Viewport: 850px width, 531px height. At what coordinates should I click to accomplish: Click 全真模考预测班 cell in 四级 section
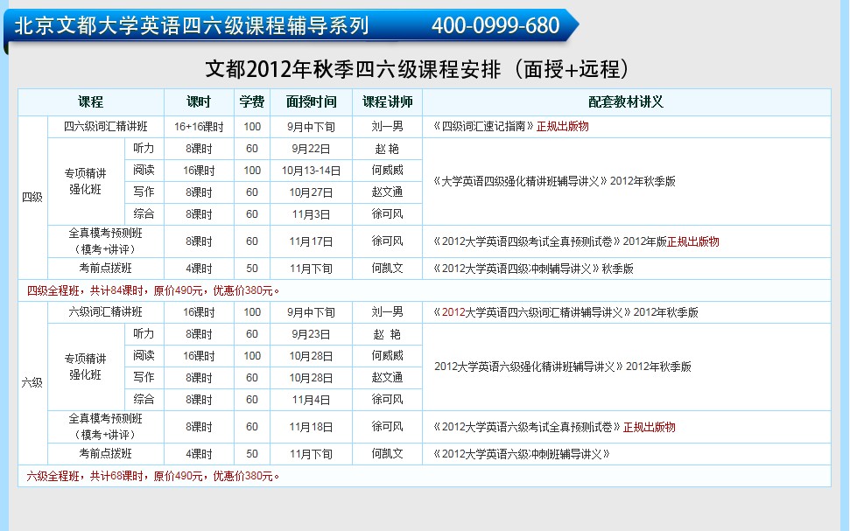[x=106, y=241]
